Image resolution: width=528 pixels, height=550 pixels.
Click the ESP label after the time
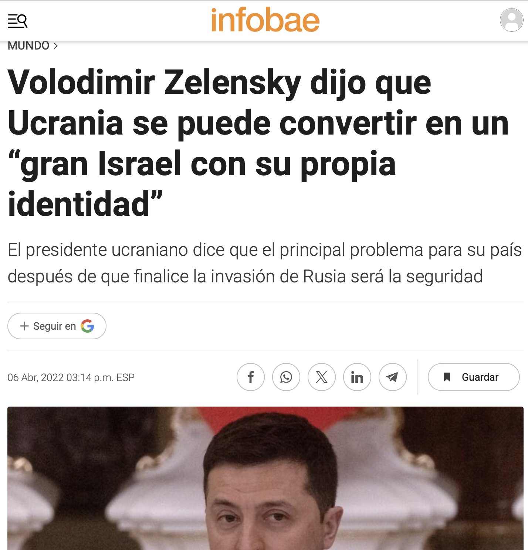click(x=125, y=377)
